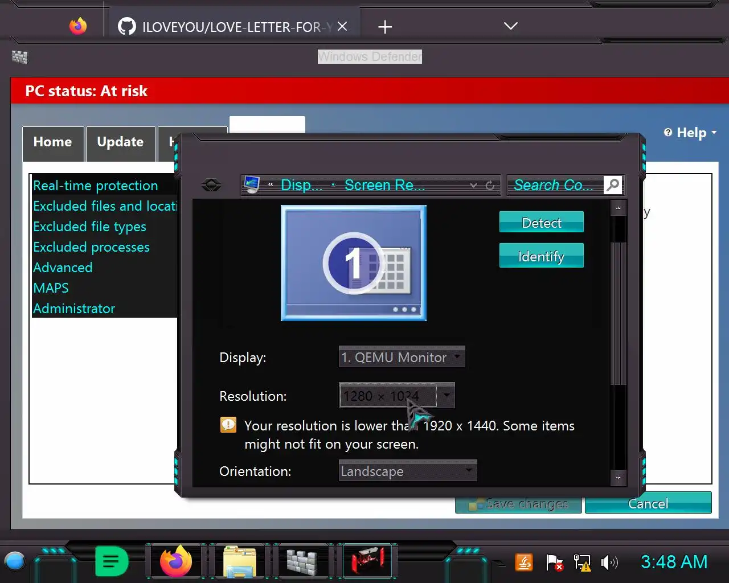Open the red Screen Resolution taskbar item
The width and height of the screenshot is (729, 583).
(x=367, y=561)
